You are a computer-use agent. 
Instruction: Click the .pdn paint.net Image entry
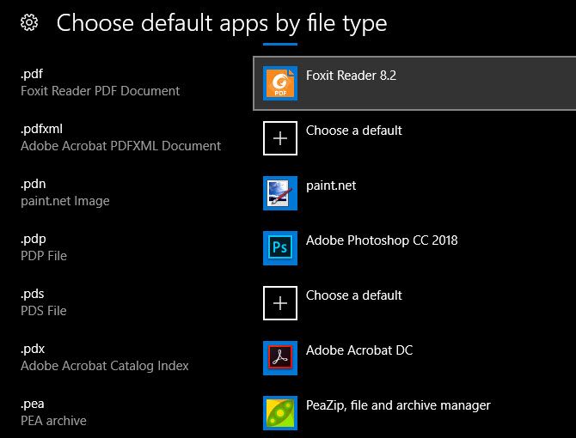pos(65,192)
